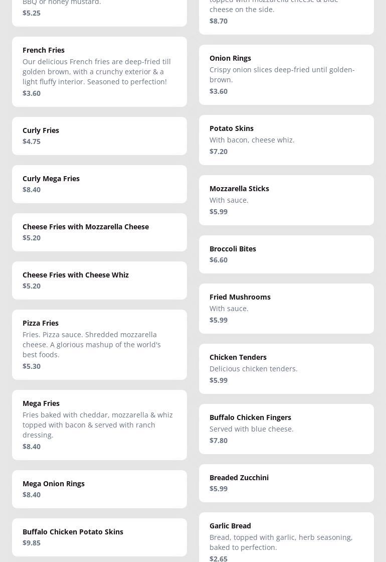Screen dimensions: 386x562
Task: Choose the Chicken Tenders card
Action: [x=286, y=369]
